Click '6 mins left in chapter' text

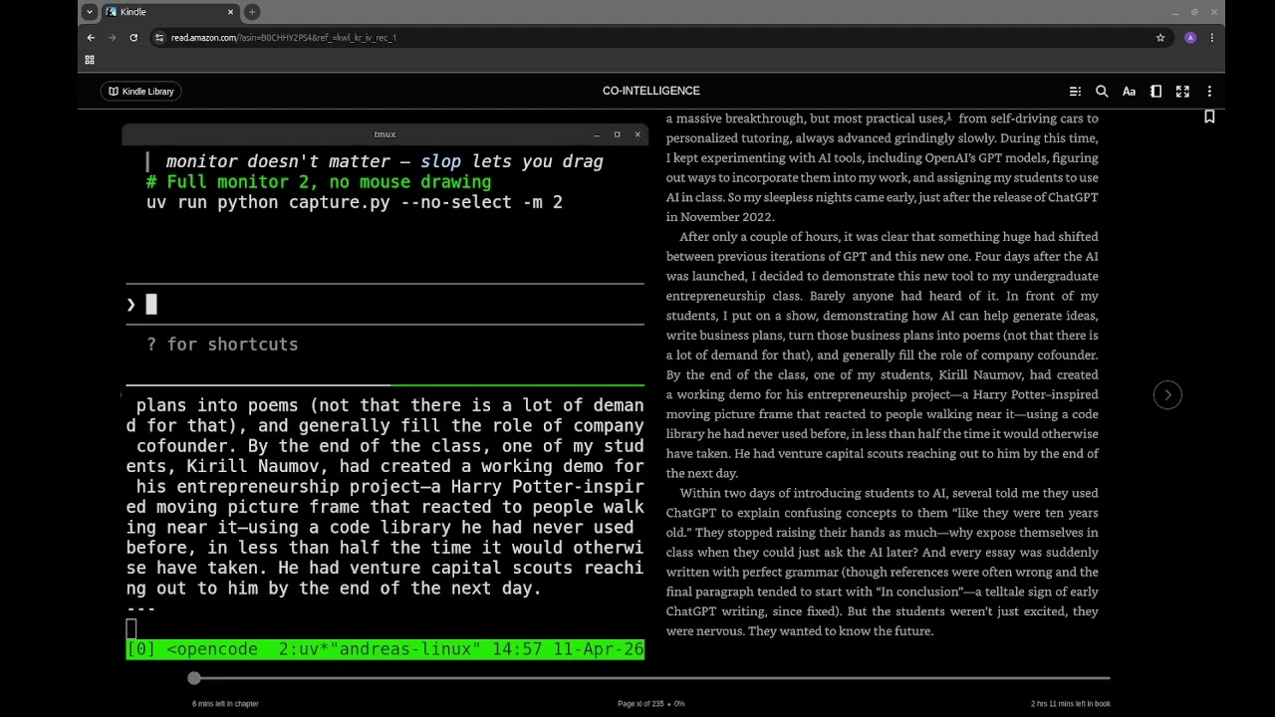pyautogui.click(x=225, y=704)
